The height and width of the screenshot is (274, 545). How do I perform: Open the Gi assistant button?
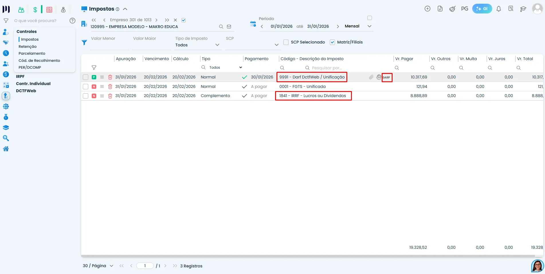click(482, 9)
